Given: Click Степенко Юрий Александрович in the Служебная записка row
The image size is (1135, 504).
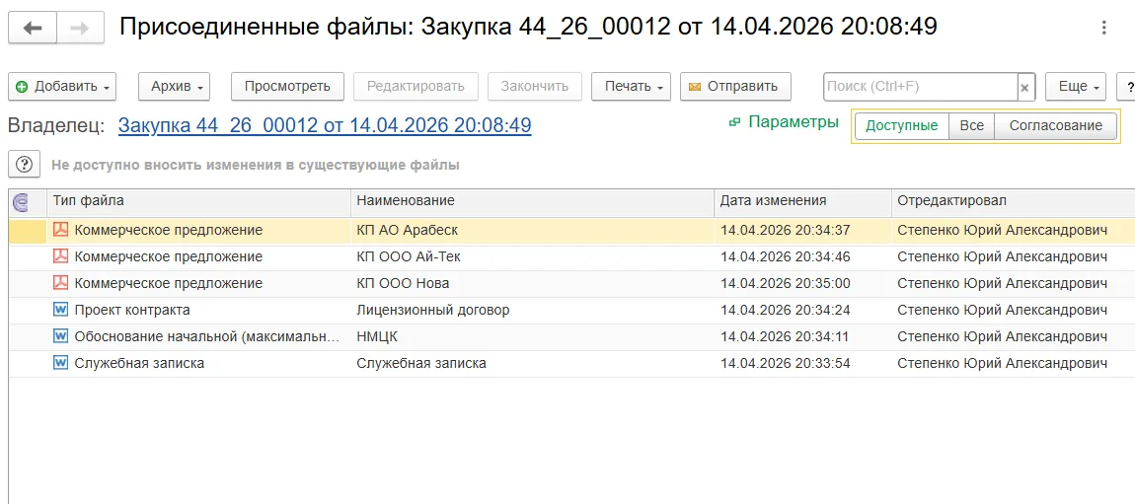Looking at the screenshot, I should pos(1003,365).
